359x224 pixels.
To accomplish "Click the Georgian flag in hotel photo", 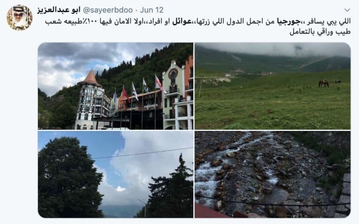I will (x=159, y=83).
